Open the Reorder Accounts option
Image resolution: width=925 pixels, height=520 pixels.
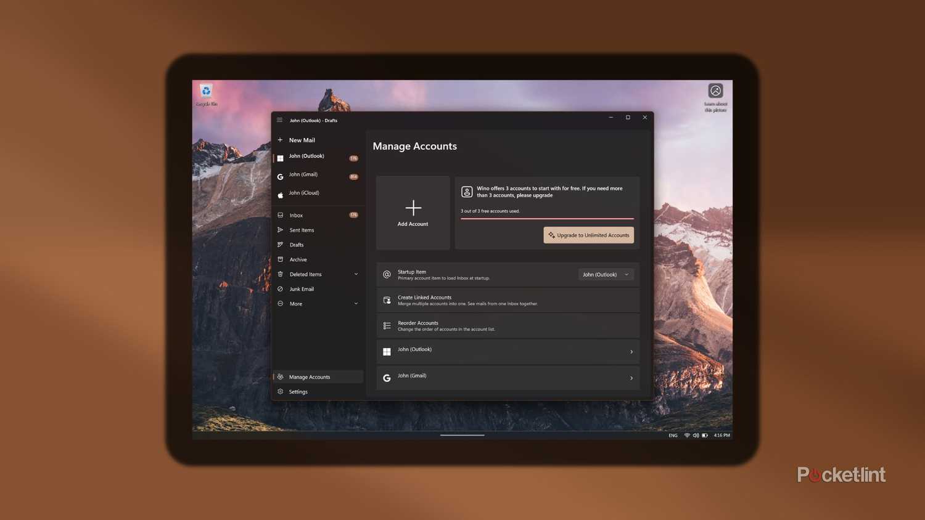508,325
